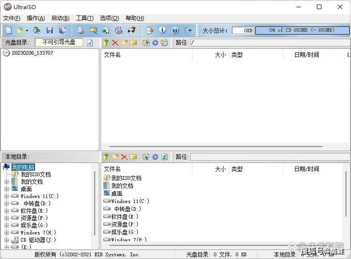Click the Mount to virtual drive icon
This screenshot has height=259, width=351.
[x=119, y=30]
